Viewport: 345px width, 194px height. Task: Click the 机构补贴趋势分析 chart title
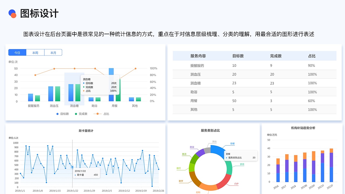pyautogui.click(x=303, y=128)
